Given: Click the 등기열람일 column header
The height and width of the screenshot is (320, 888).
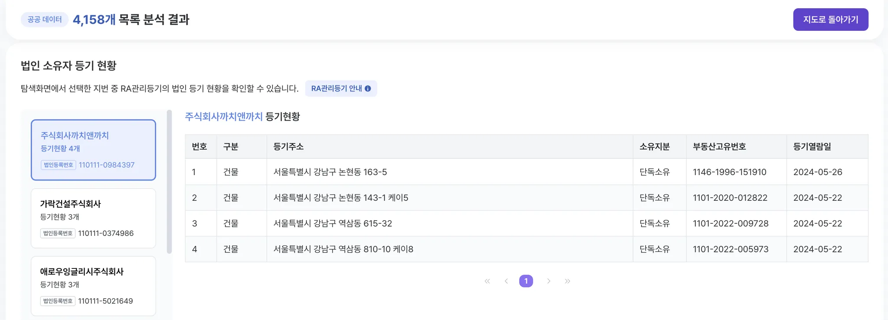Looking at the screenshot, I should [x=812, y=147].
